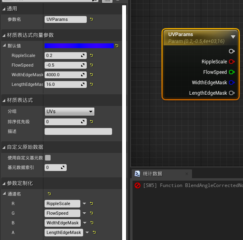Collapse the 参数定制化 section
Viewport: 243px width, 240px height.
click(4, 184)
